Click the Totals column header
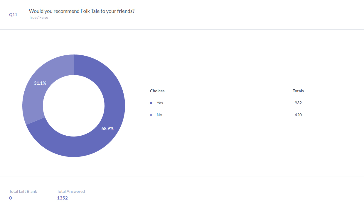The height and width of the screenshot is (213, 364). click(x=298, y=91)
